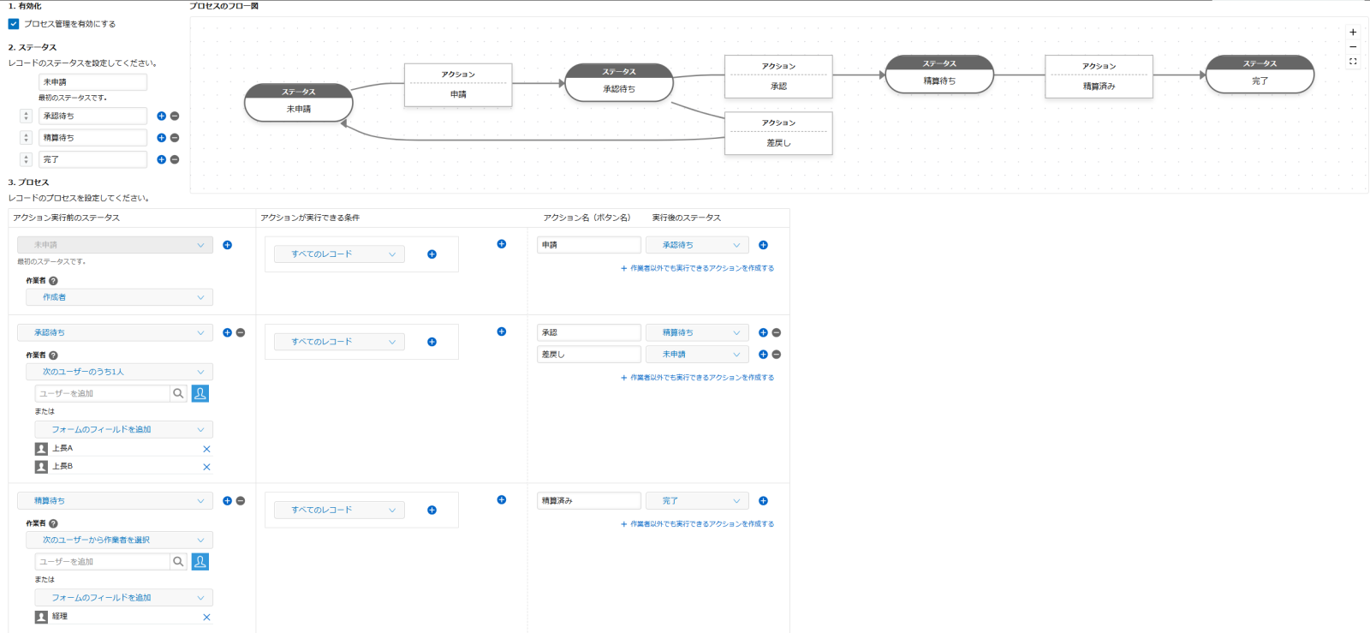The image size is (1370, 633).
Task: Click the 承認 action name field
Action: click(x=588, y=332)
